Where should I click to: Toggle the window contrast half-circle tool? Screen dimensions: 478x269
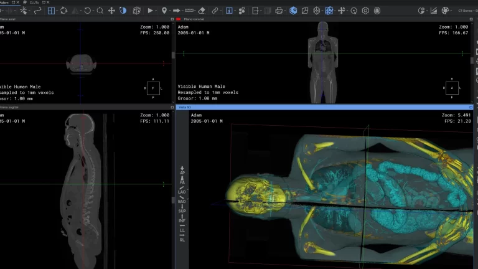pos(123,11)
